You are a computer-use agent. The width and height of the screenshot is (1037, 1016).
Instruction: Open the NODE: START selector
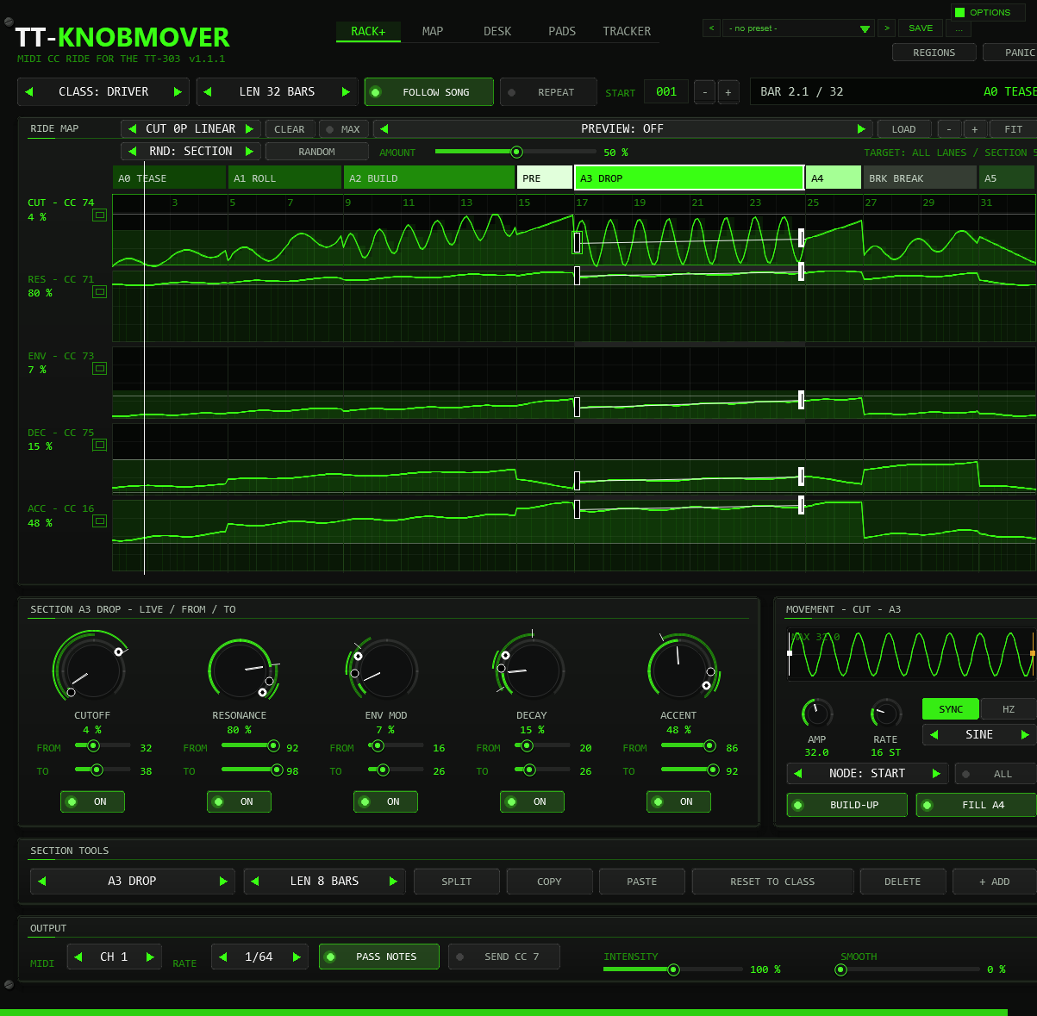pyautogui.click(x=867, y=774)
